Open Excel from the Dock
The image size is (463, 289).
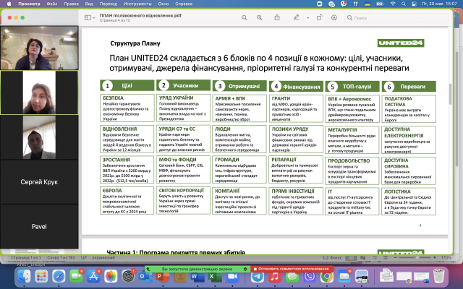[x=215, y=277]
